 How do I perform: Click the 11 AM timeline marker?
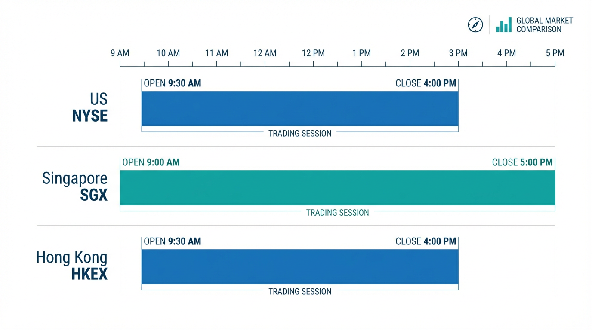coord(216,53)
